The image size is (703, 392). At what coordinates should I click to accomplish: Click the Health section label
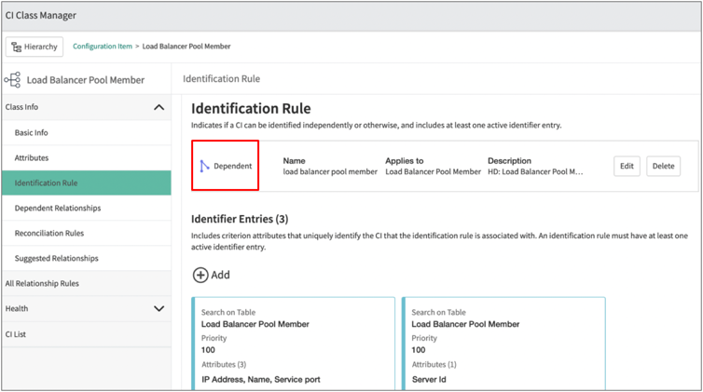17,309
